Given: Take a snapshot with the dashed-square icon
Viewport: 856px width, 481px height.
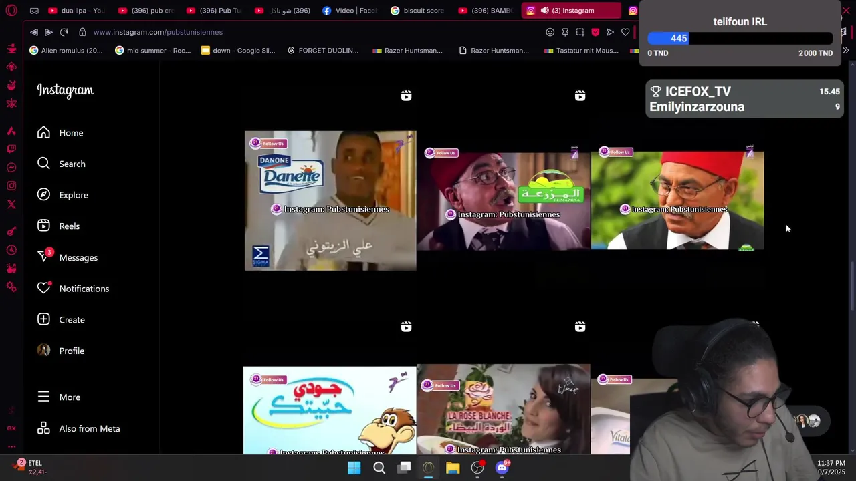Looking at the screenshot, I should click(580, 32).
